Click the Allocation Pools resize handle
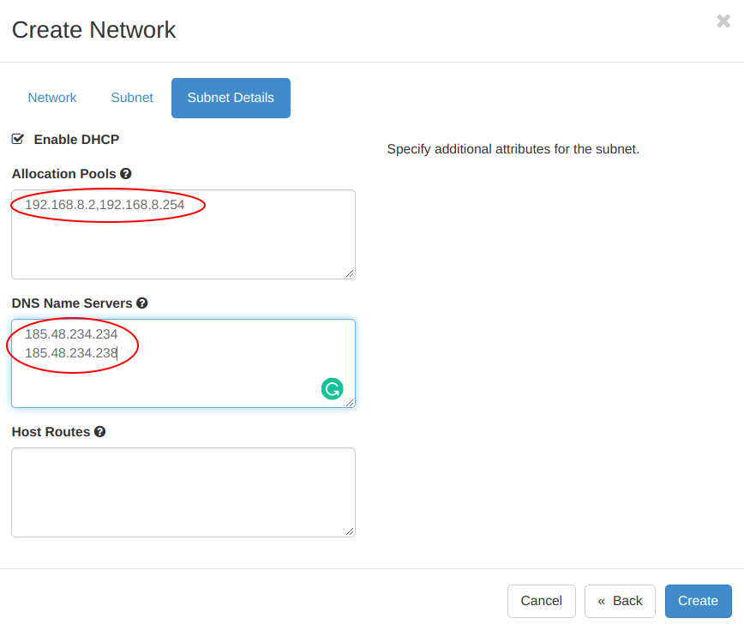Image resolution: width=744 pixels, height=630 pixels. (350, 273)
